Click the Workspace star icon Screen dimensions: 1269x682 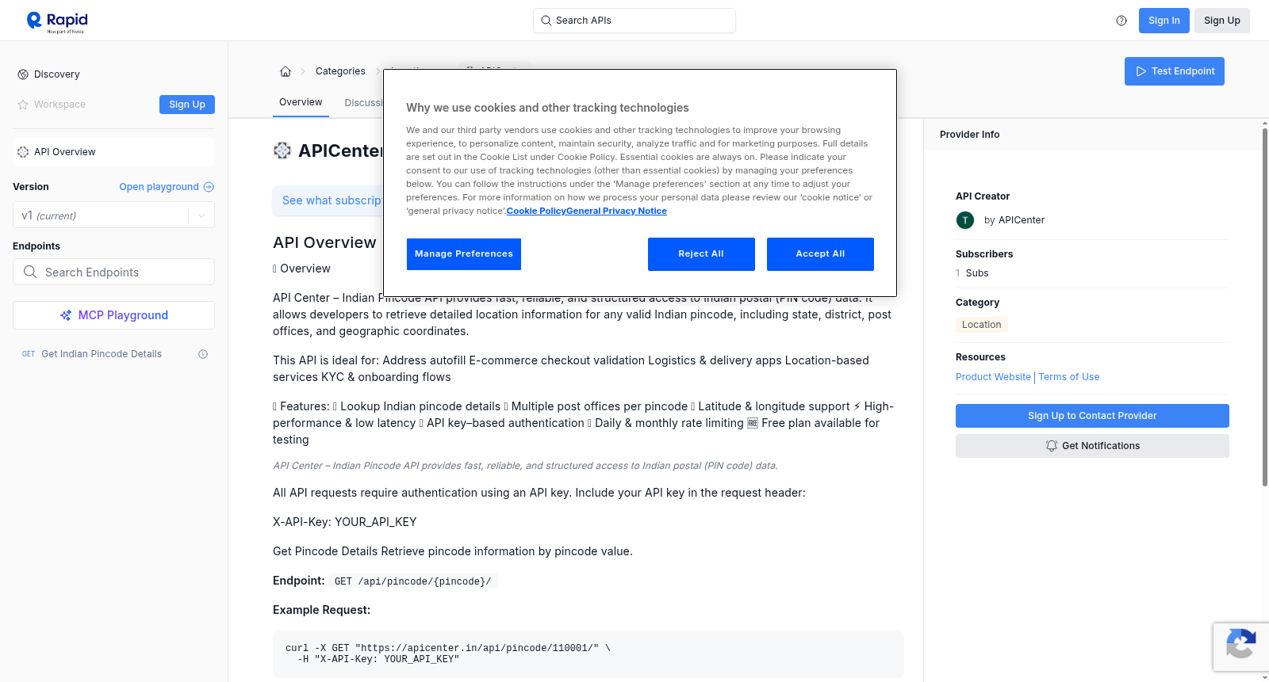click(23, 105)
